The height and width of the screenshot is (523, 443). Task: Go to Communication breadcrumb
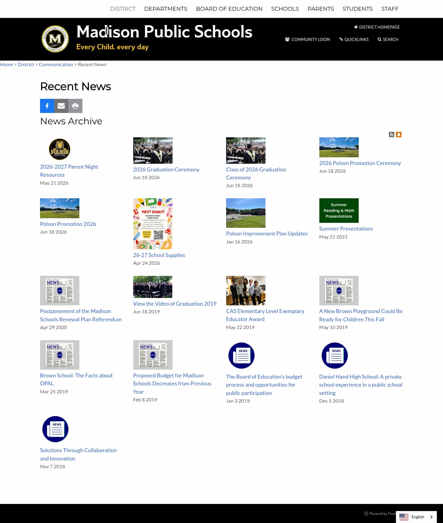click(56, 64)
